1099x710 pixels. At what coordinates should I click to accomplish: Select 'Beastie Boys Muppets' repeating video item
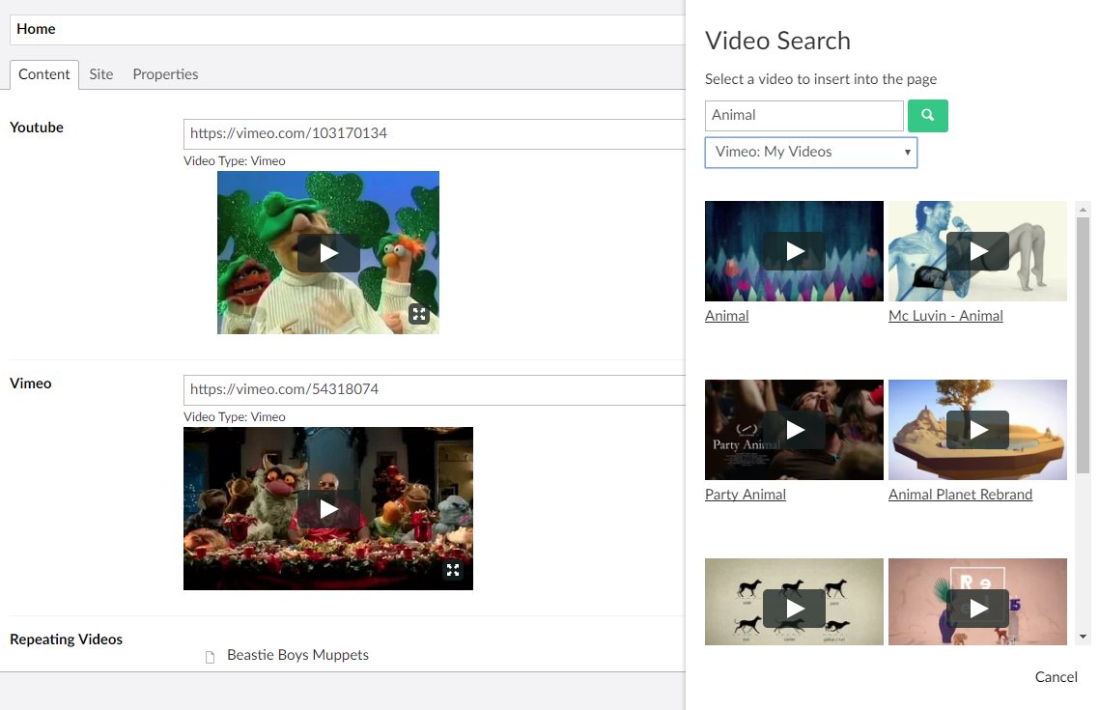click(297, 655)
